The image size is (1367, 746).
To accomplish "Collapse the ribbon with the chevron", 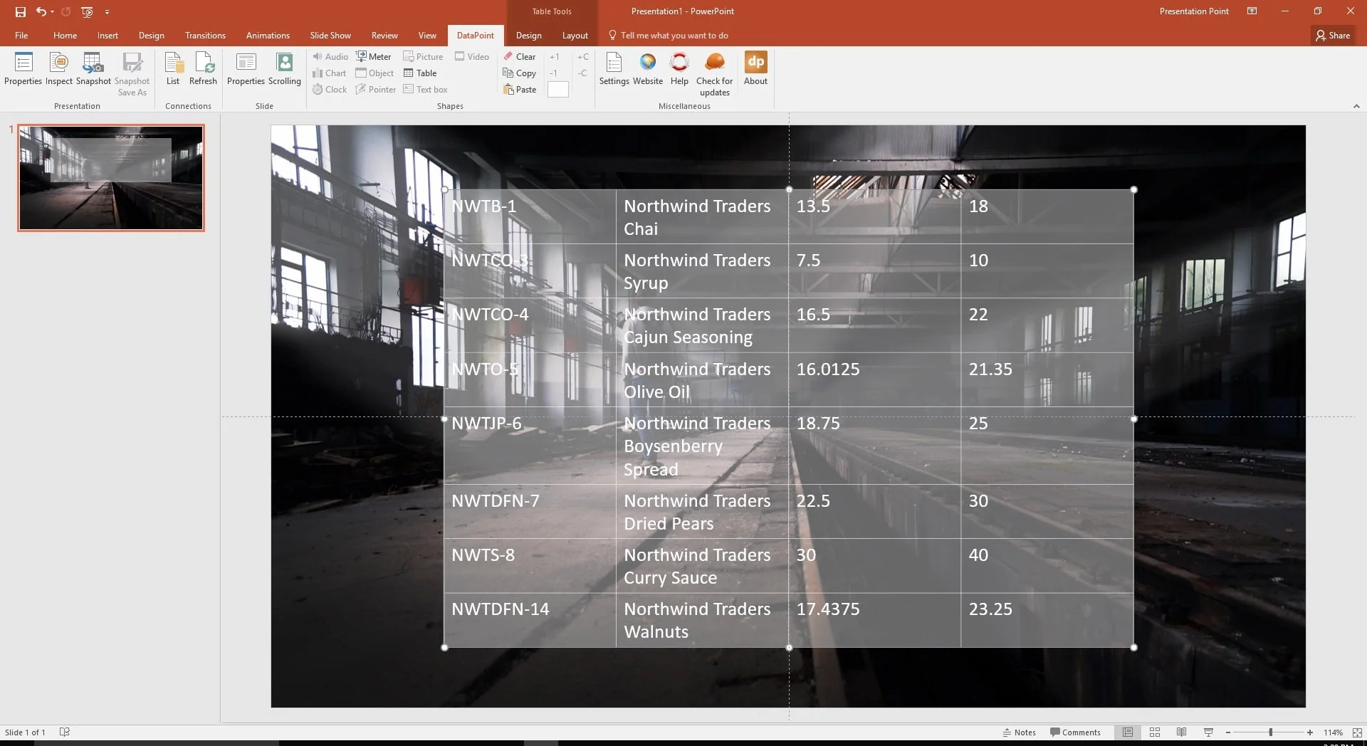I will point(1356,106).
